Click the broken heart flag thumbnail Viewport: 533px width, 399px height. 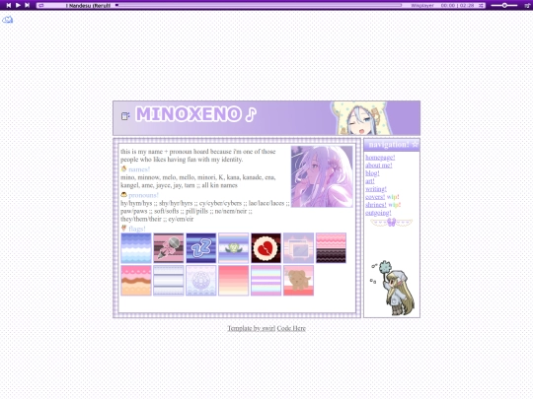(x=266, y=248)
